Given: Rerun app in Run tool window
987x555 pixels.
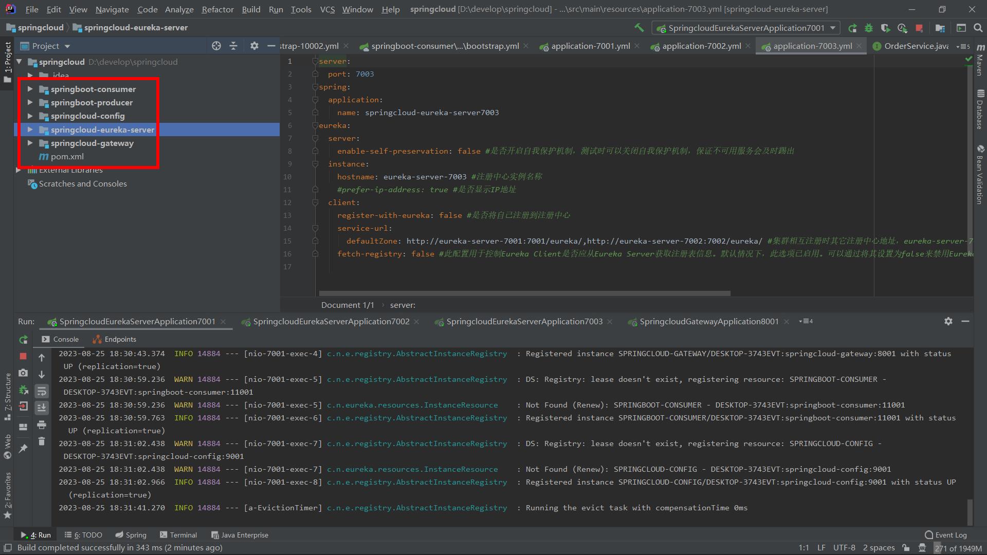Looking at the screenshot, I should coord(23,340).
